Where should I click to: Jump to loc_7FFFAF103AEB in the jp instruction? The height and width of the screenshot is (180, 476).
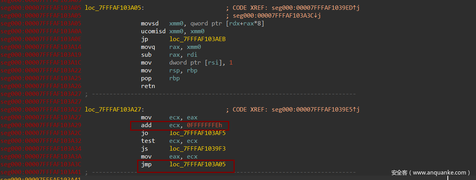coord(197,39)
